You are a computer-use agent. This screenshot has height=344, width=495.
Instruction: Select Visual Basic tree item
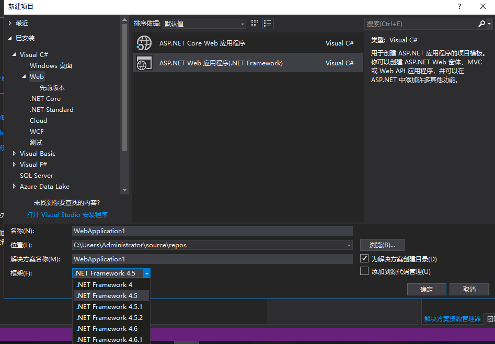pyautogui.click(x=38, y=154)
